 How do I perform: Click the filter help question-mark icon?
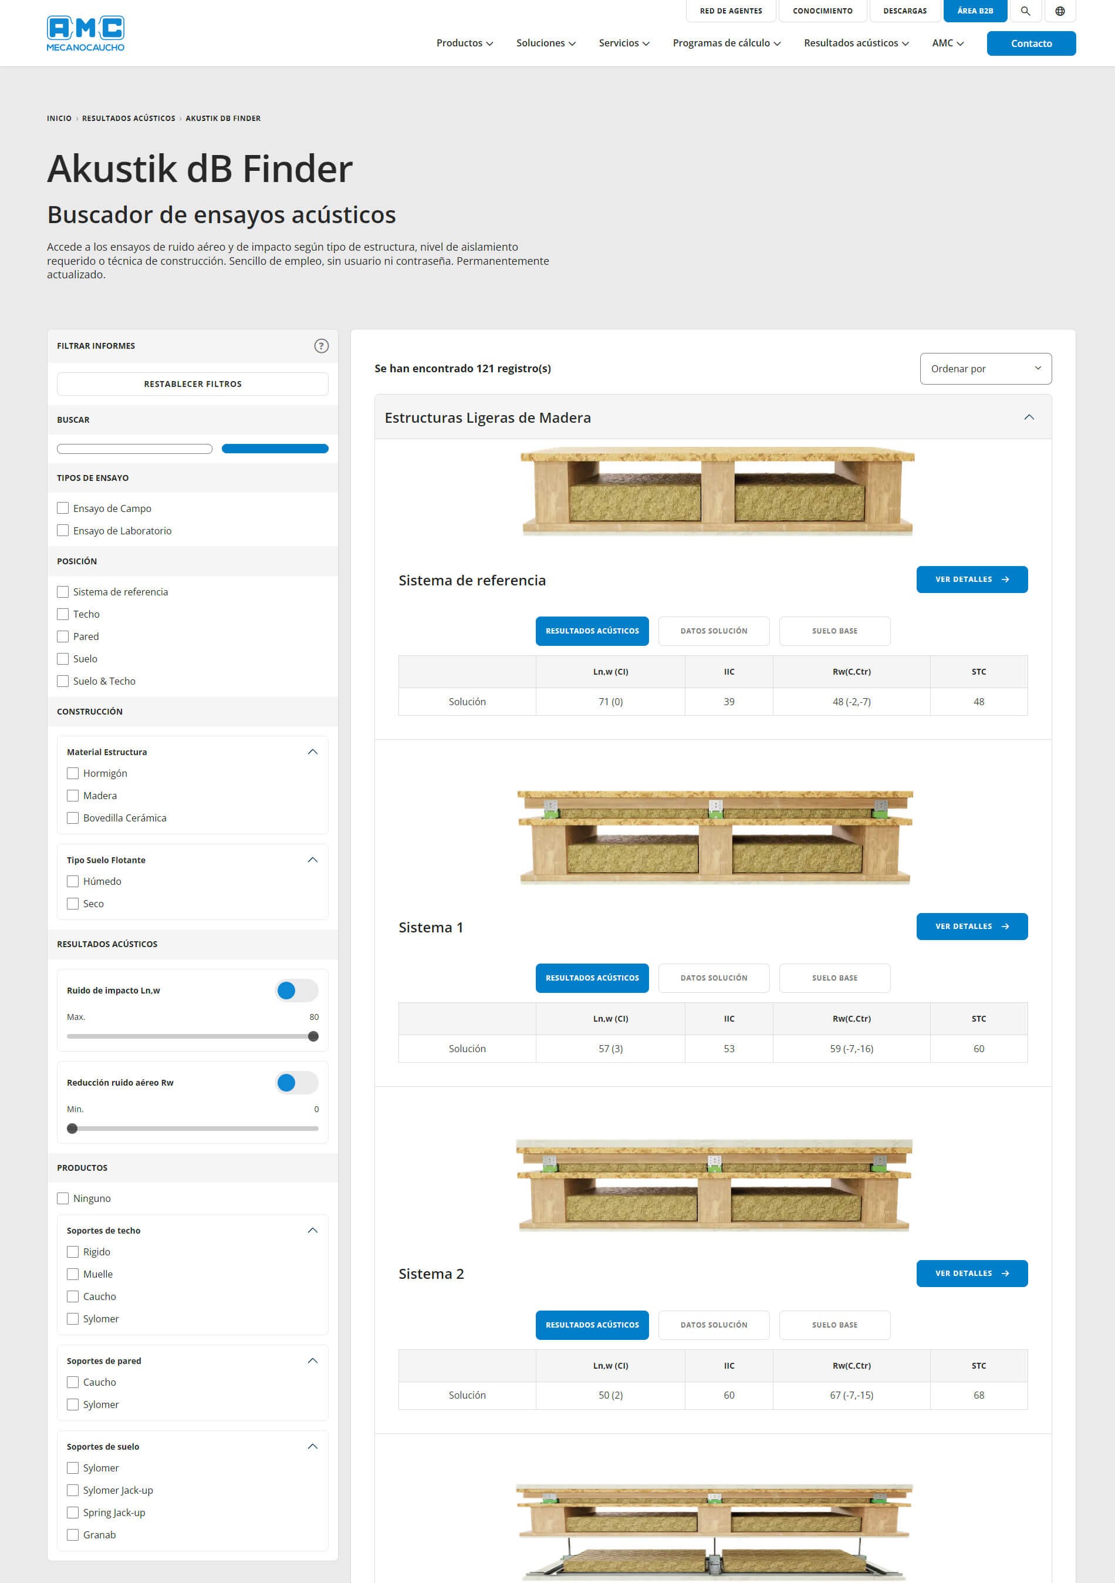(321, 346)
